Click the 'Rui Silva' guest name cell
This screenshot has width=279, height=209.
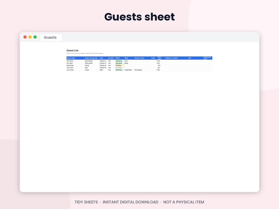pyautogui.click(x=70, y=63)
